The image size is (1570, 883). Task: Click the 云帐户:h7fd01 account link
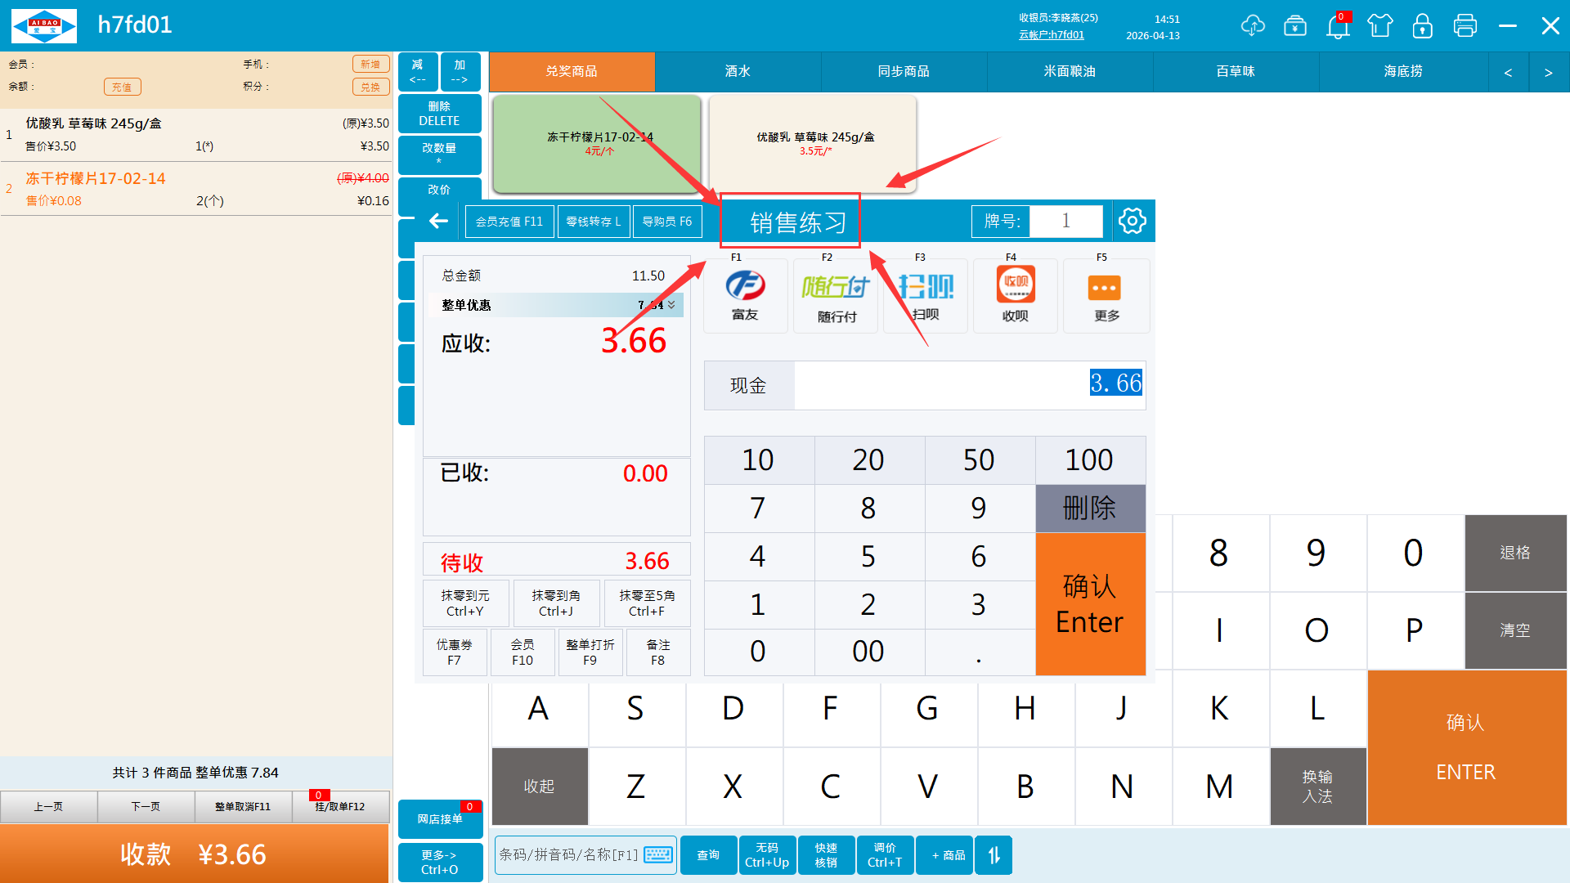(x=1051, y=35)
